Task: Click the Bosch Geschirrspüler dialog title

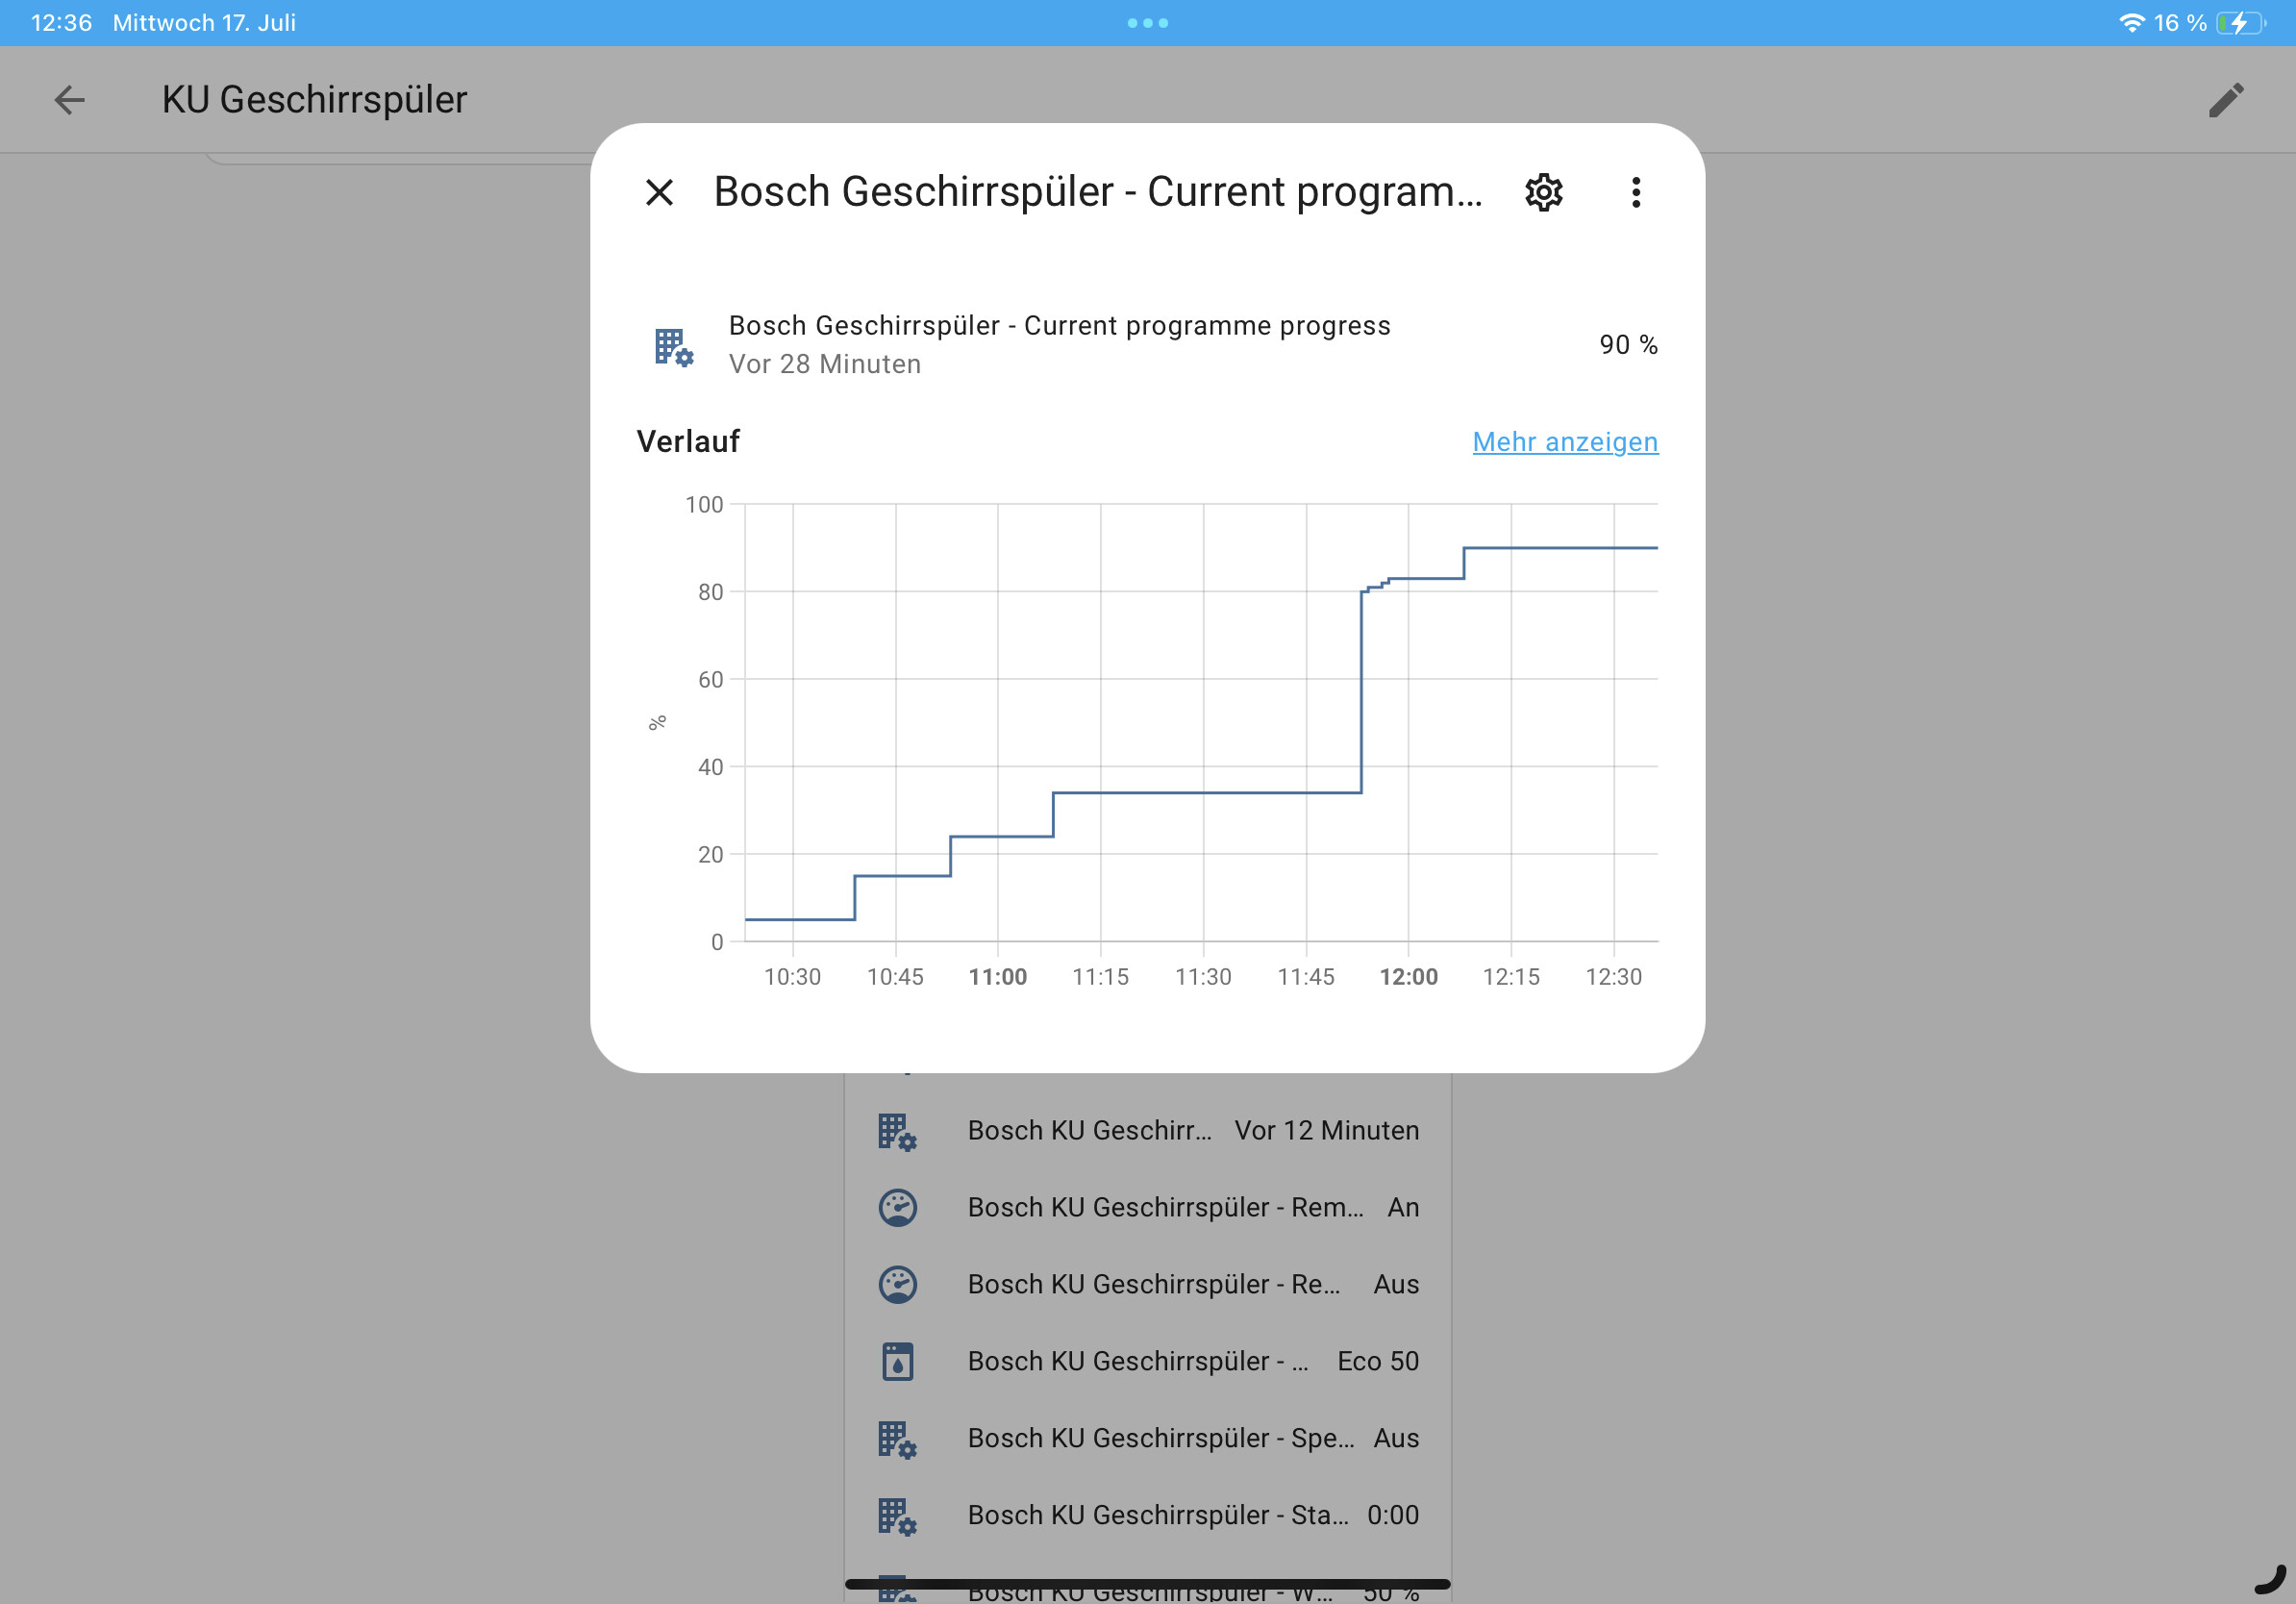Action: (x=1097, y=191)
